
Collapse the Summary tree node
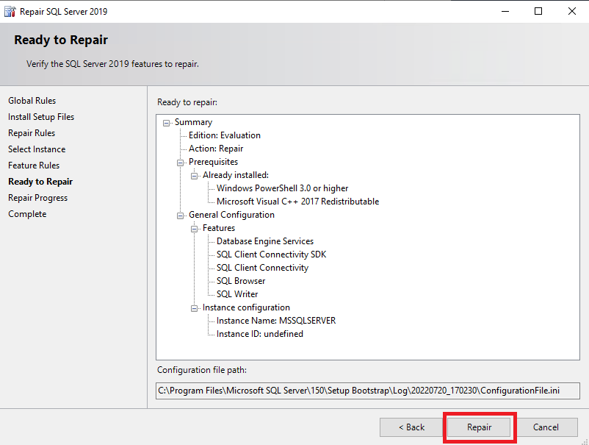(167, 123)
